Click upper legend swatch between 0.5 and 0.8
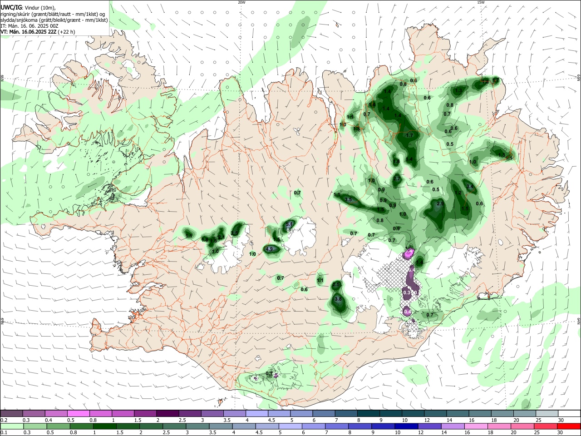This screenshot has width=581, height=436. [x=78, y=414]
